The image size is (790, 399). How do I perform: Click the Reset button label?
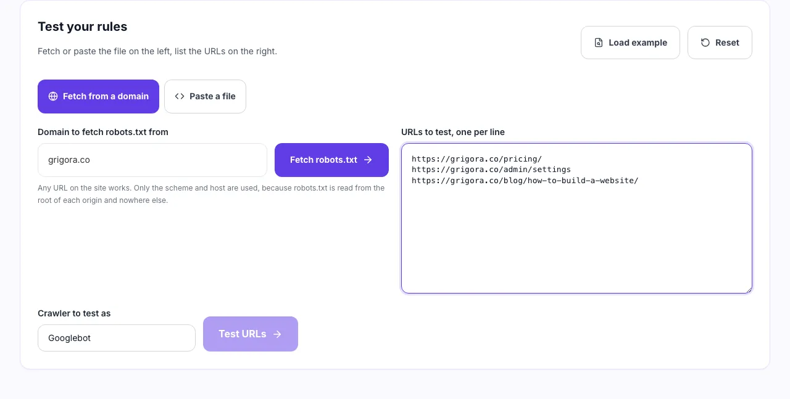tap(727, 43)
